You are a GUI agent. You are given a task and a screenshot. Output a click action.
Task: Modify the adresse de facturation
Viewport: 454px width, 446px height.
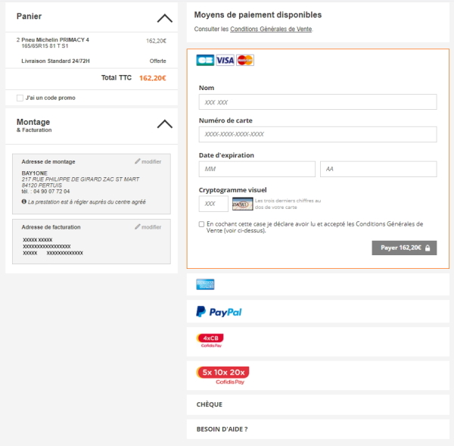click(x=148, y=227)
